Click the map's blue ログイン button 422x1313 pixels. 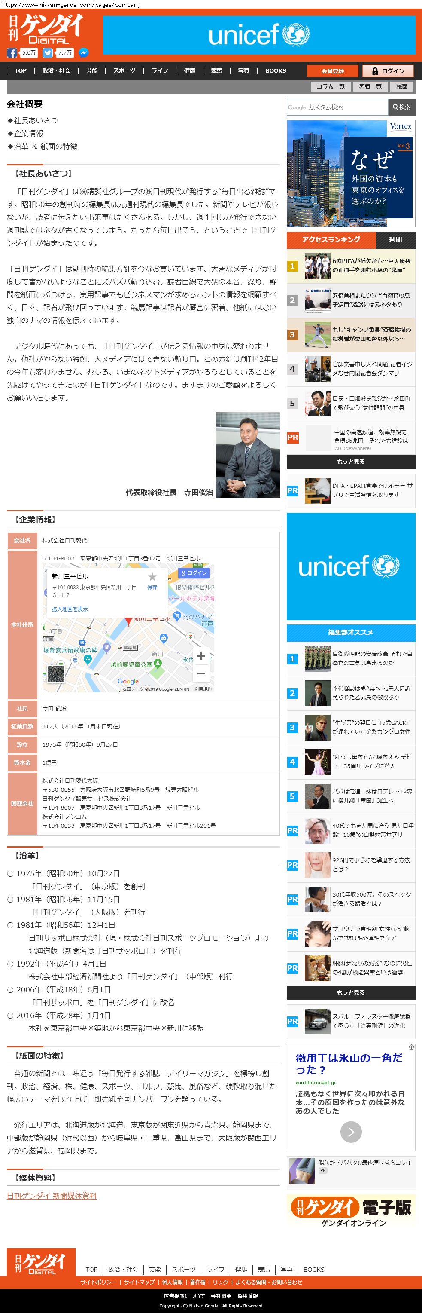click(x=194, y=573)
